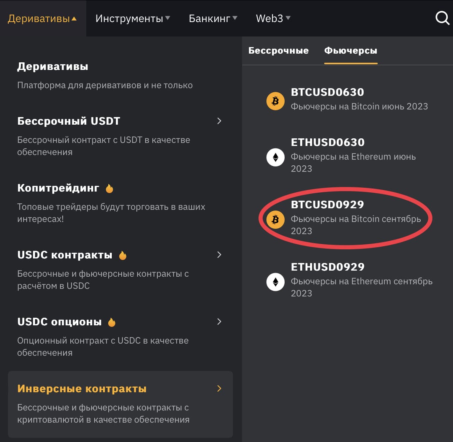Open the ETHUSD0929 futures contract
Viewport: 453px width, 442px height.
click(328, 267)
